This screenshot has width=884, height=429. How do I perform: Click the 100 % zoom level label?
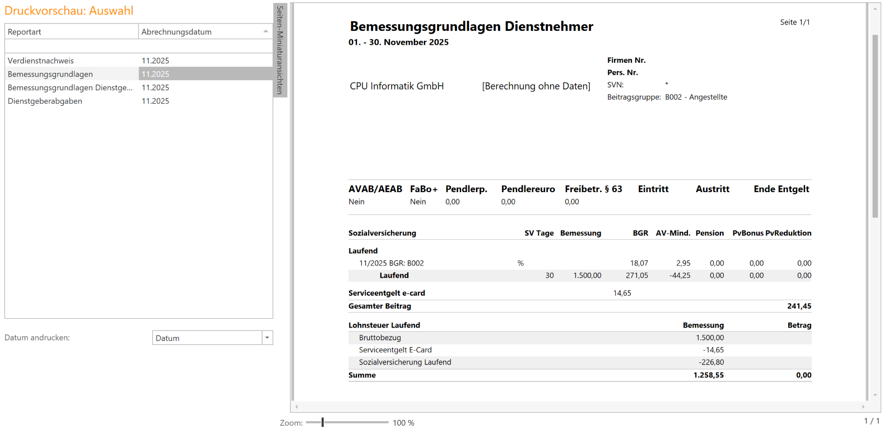[x=403, y=423]
